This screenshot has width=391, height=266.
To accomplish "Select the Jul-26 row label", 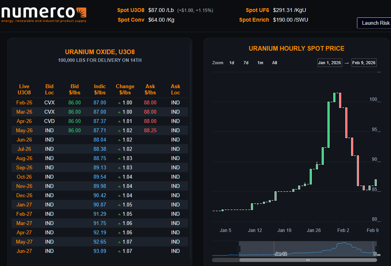I will [x=24, y=149].
